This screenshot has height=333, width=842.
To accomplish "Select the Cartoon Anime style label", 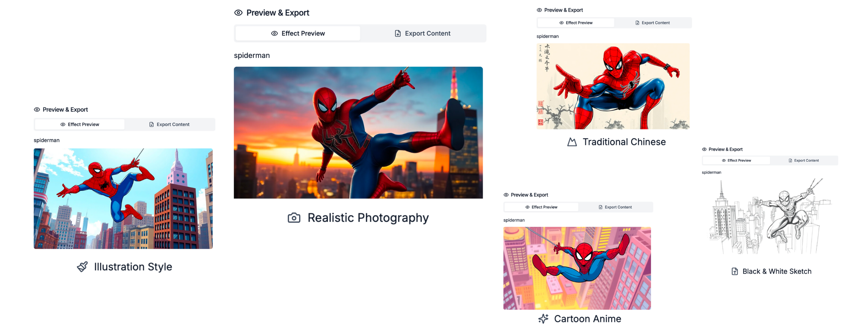I will coord(588,319).
